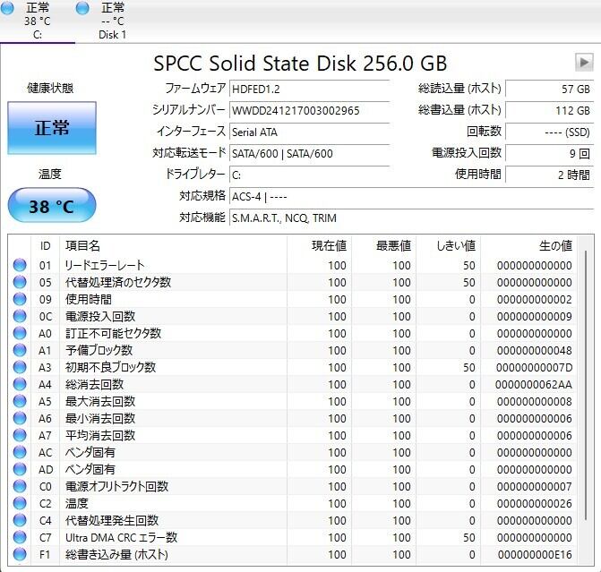Image resolution: width=601 pixels, height=572 pixels.
Task: Click raw value 00000000007D
Action: coord(535,367)
